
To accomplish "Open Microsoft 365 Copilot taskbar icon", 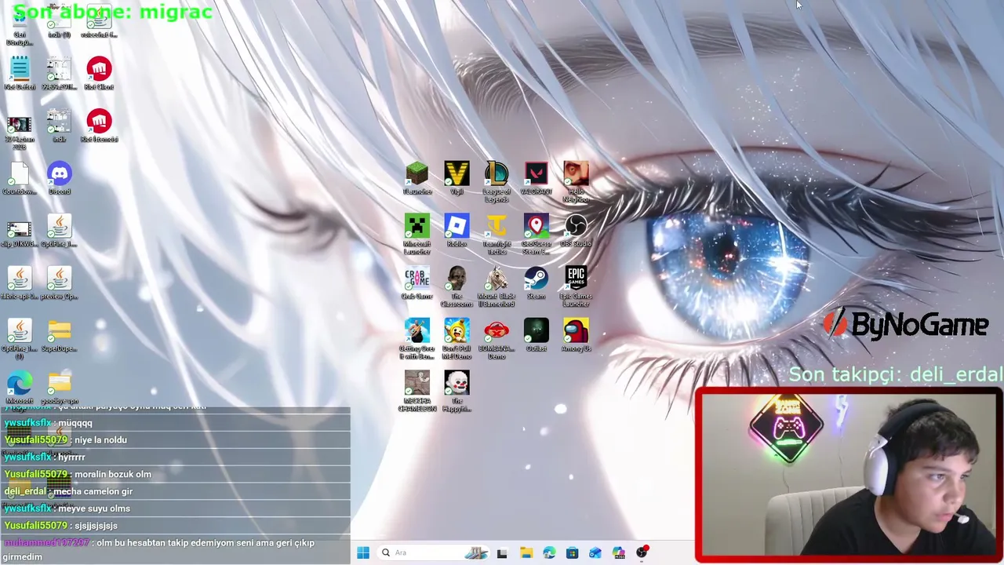I will pos(619,552).
